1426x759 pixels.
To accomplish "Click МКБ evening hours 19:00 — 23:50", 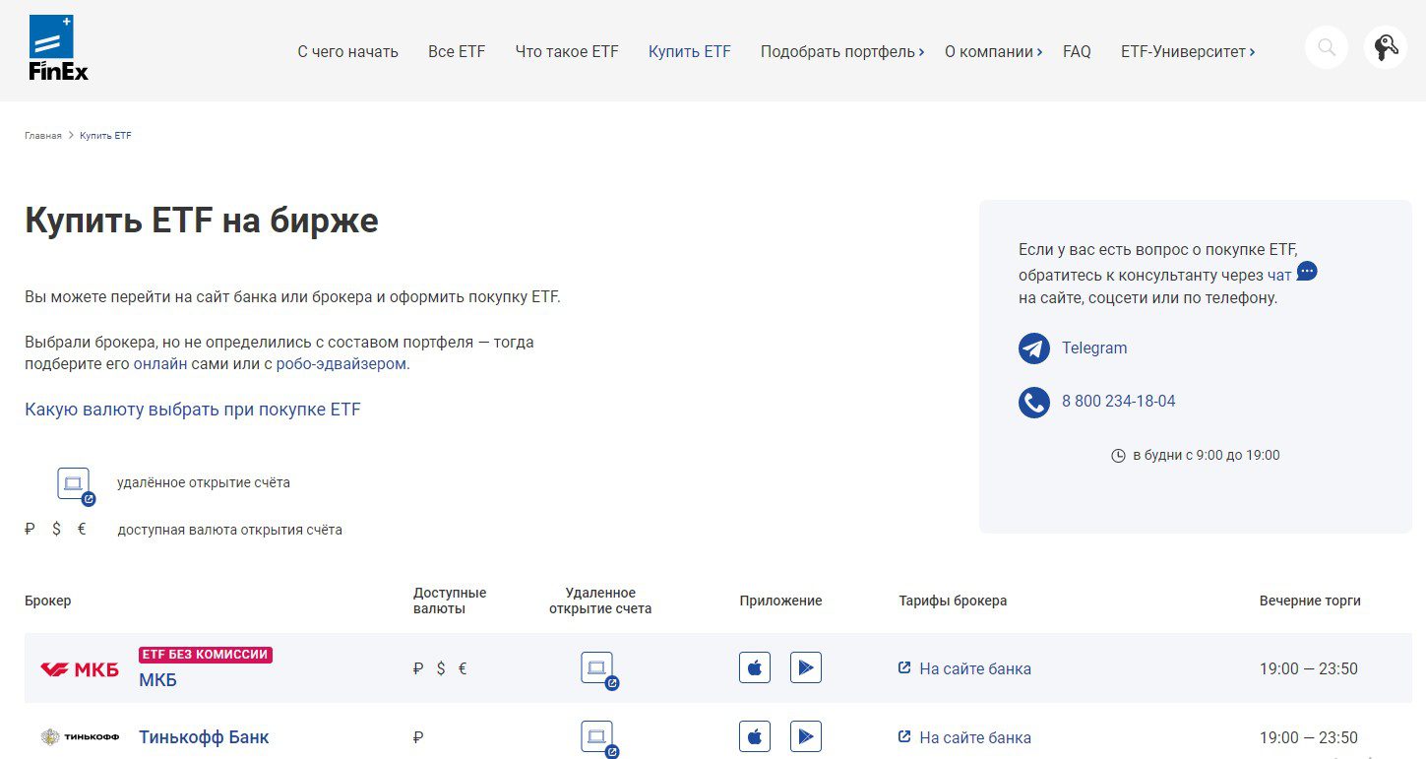I will (x=1309, y=669).
